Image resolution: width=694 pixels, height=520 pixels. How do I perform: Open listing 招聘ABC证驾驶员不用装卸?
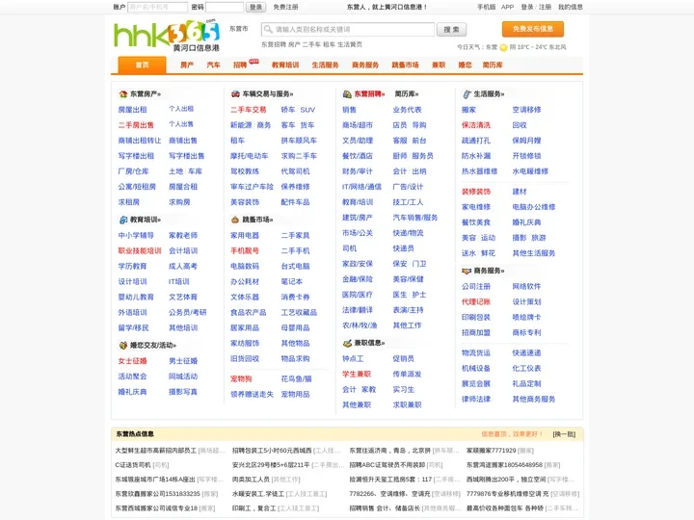coord(387,465)
